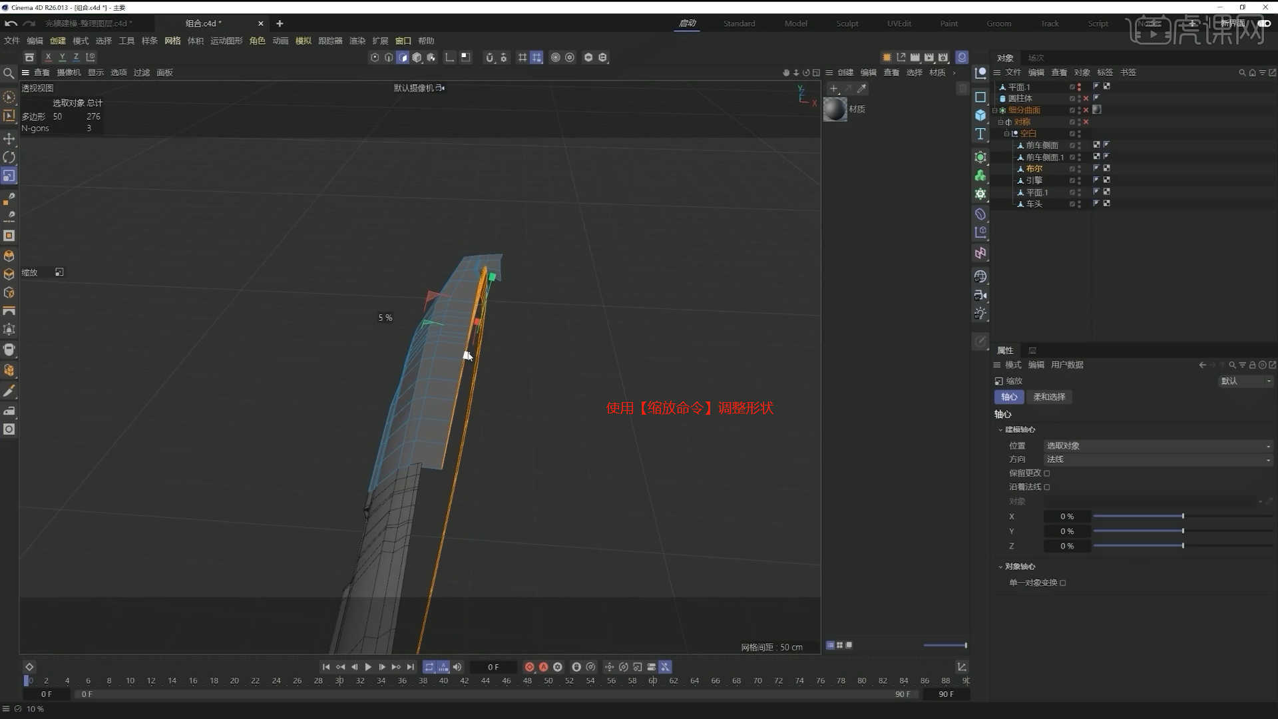Image resolution: width=1278 pixels, height=719 pixels.
Task: Open the light object icon in palette
Action: click(980, 314)
